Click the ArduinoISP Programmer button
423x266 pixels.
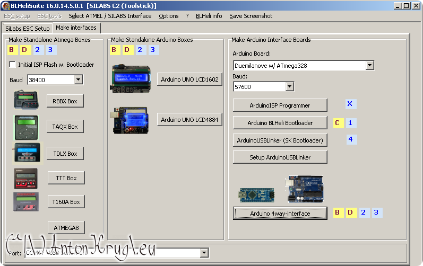tap(280, 105)
